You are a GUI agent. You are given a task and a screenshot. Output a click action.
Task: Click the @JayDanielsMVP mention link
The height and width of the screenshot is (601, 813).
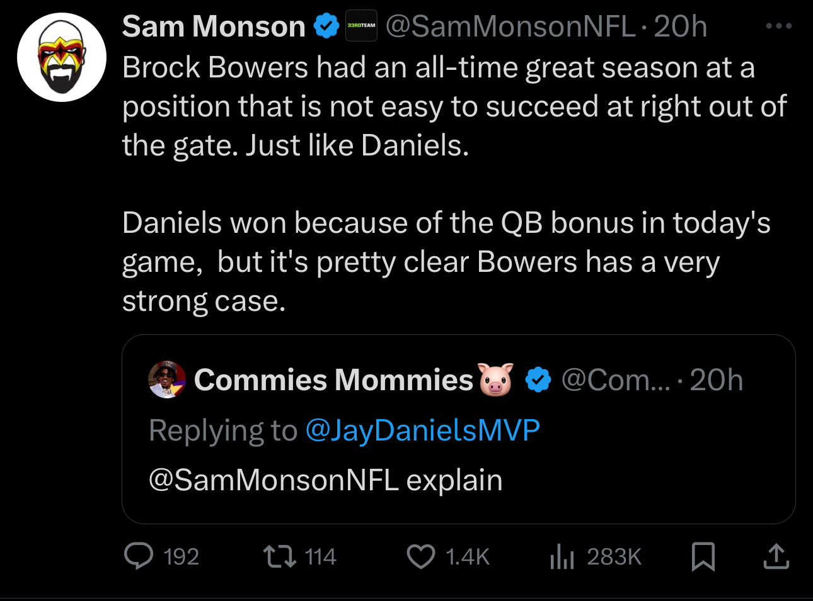pos(422,430)
